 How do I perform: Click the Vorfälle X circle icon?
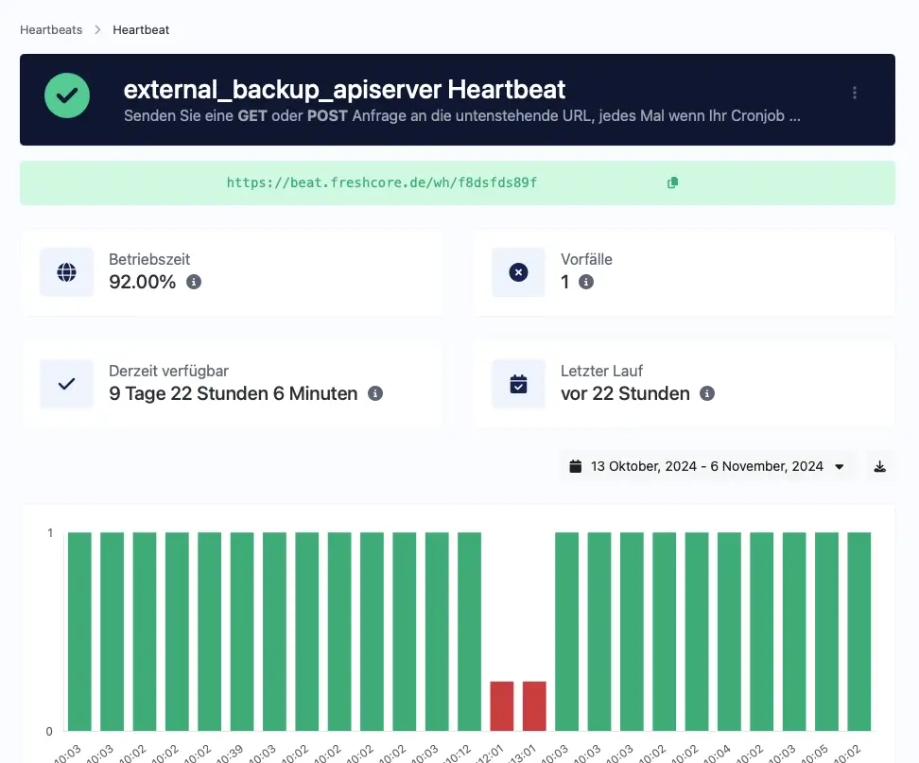(518, 272)
